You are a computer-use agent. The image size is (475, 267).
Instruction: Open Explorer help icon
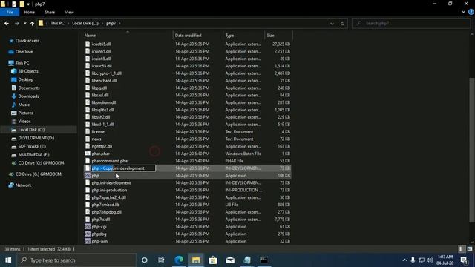[471, 12]
